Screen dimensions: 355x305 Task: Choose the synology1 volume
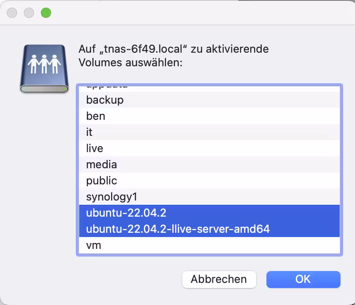pyautogui.click(x=209, y=197)
